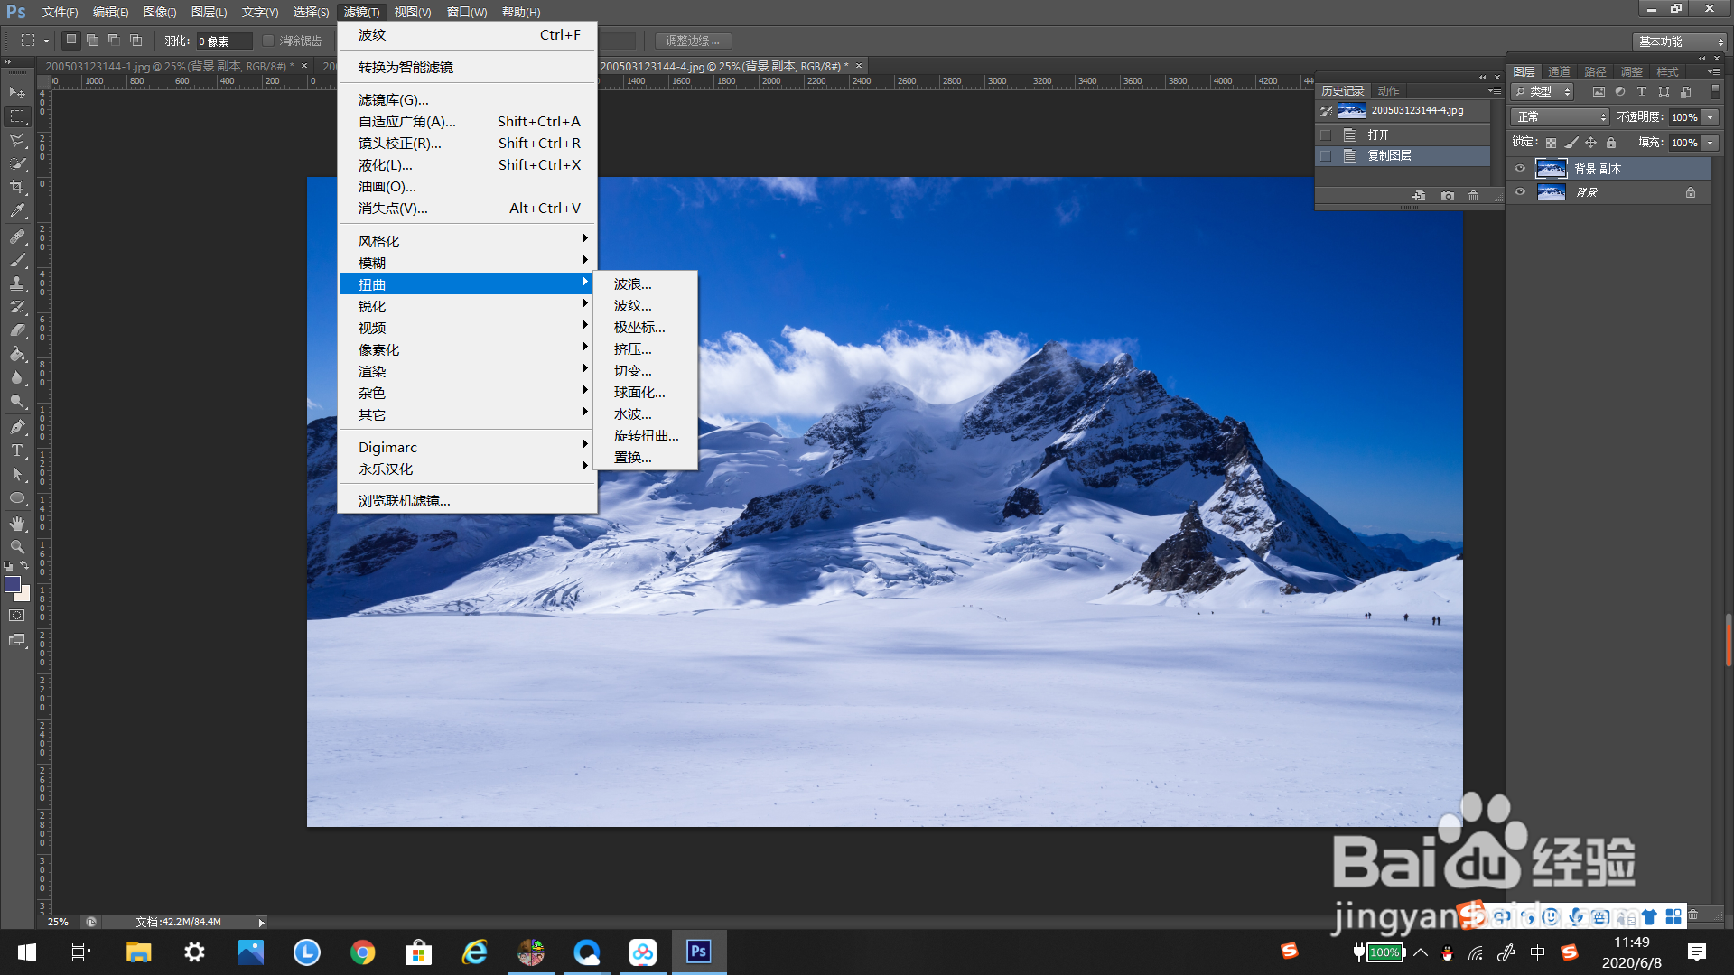Click 浏览联机滤镜 menu entry
This screenshot has height=975, width=1734.
pyautogui.click(x=404, y=500)
